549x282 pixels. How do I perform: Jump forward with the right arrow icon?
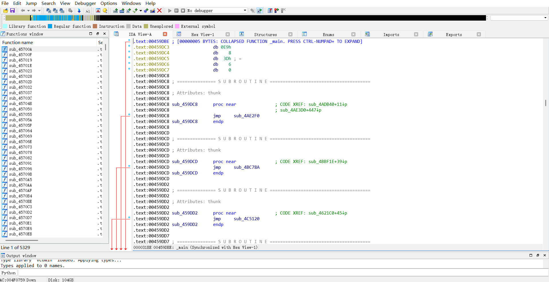[x=34, y=11]
